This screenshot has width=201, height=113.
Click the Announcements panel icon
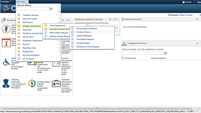click(x=123, y=19)
